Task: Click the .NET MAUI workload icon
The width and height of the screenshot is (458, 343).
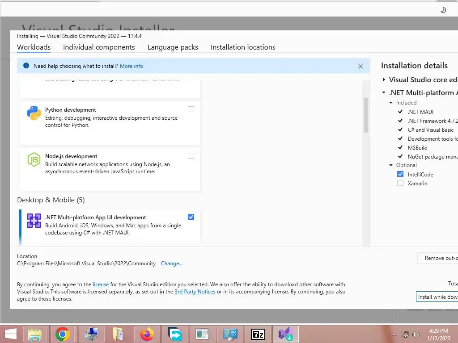Action: coord(34,221)
